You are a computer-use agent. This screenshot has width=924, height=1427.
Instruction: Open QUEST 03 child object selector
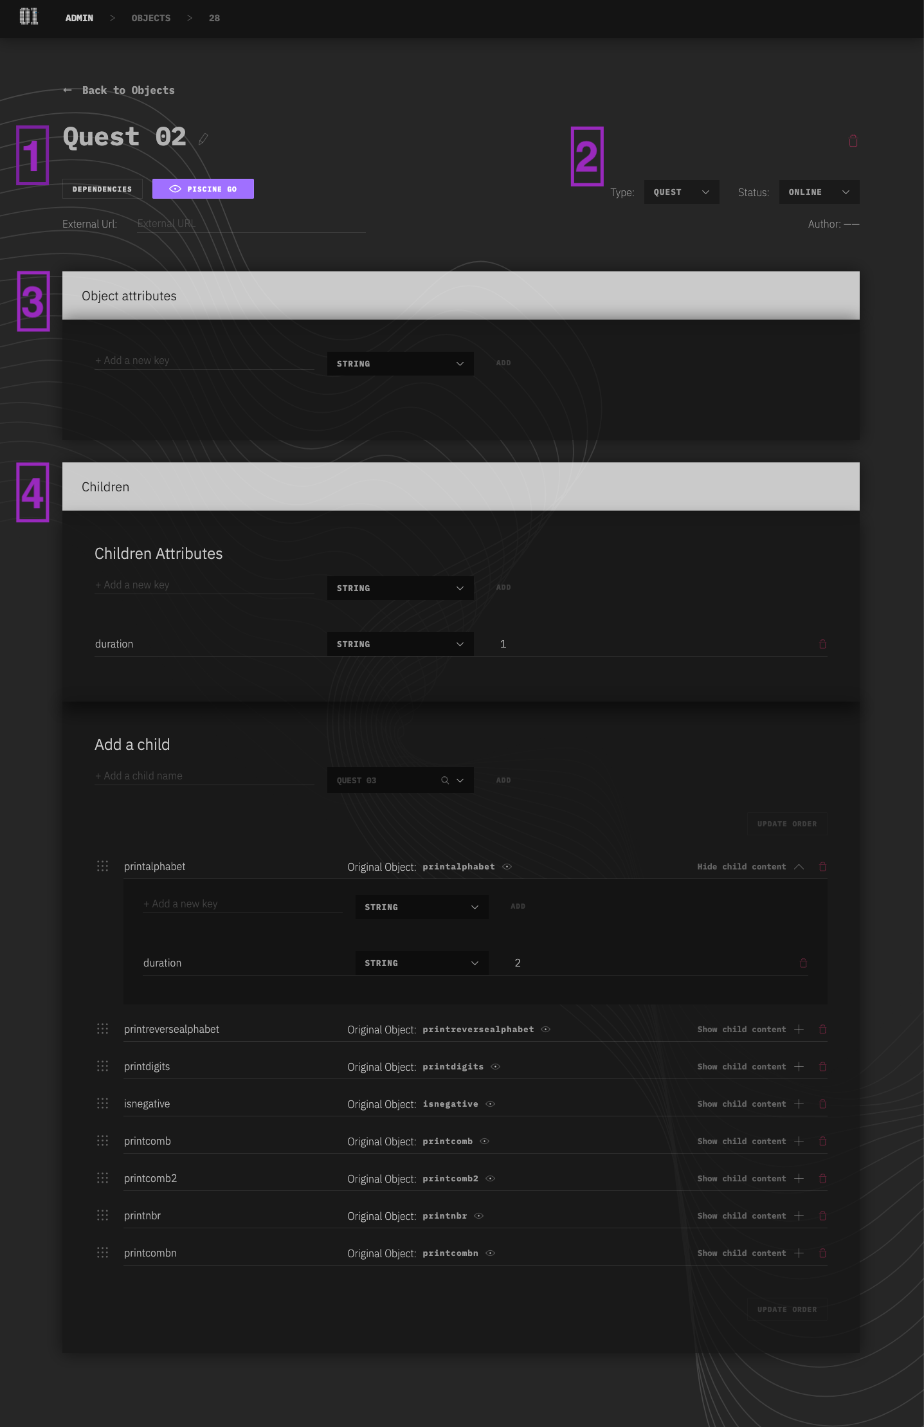(x=401, y=780)
